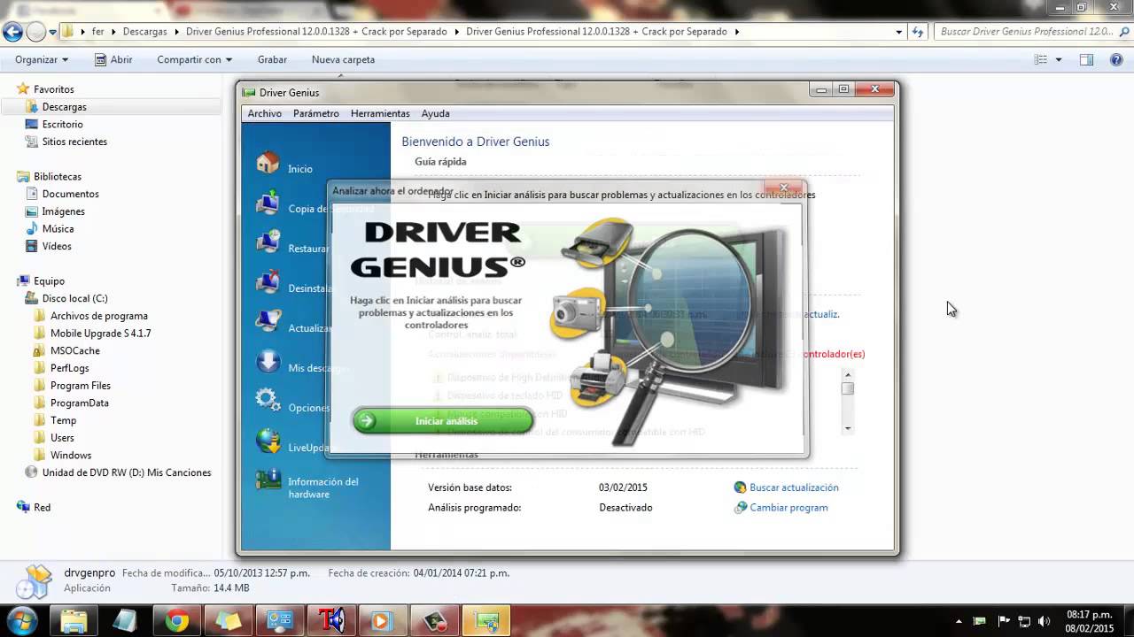1134x637 pixels.
Task: Open the Ayuda menu
Action: [436, 113]
